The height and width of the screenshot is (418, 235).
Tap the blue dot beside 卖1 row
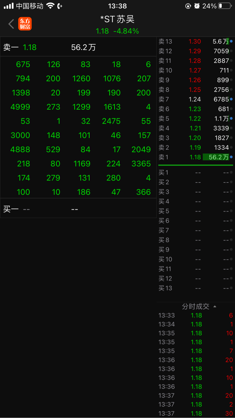tap(231, 157)
